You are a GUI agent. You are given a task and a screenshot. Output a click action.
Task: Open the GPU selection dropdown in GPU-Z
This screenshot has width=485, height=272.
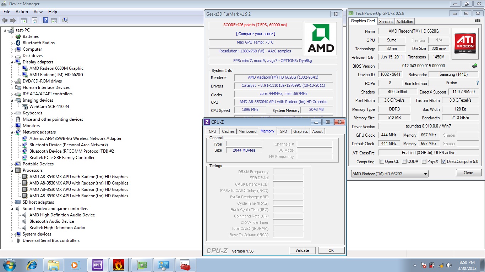click(389, 174)
